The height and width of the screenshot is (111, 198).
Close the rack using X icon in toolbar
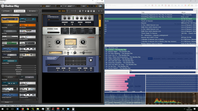[x=99, y=11]
